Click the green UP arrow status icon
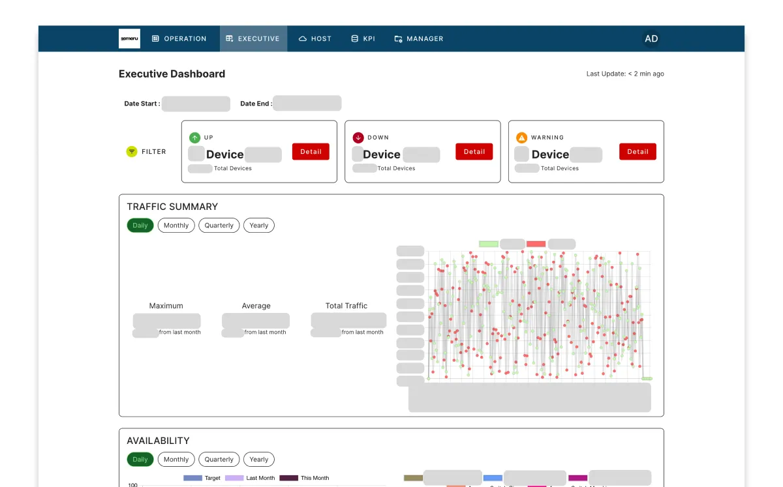 pos(194,137)
